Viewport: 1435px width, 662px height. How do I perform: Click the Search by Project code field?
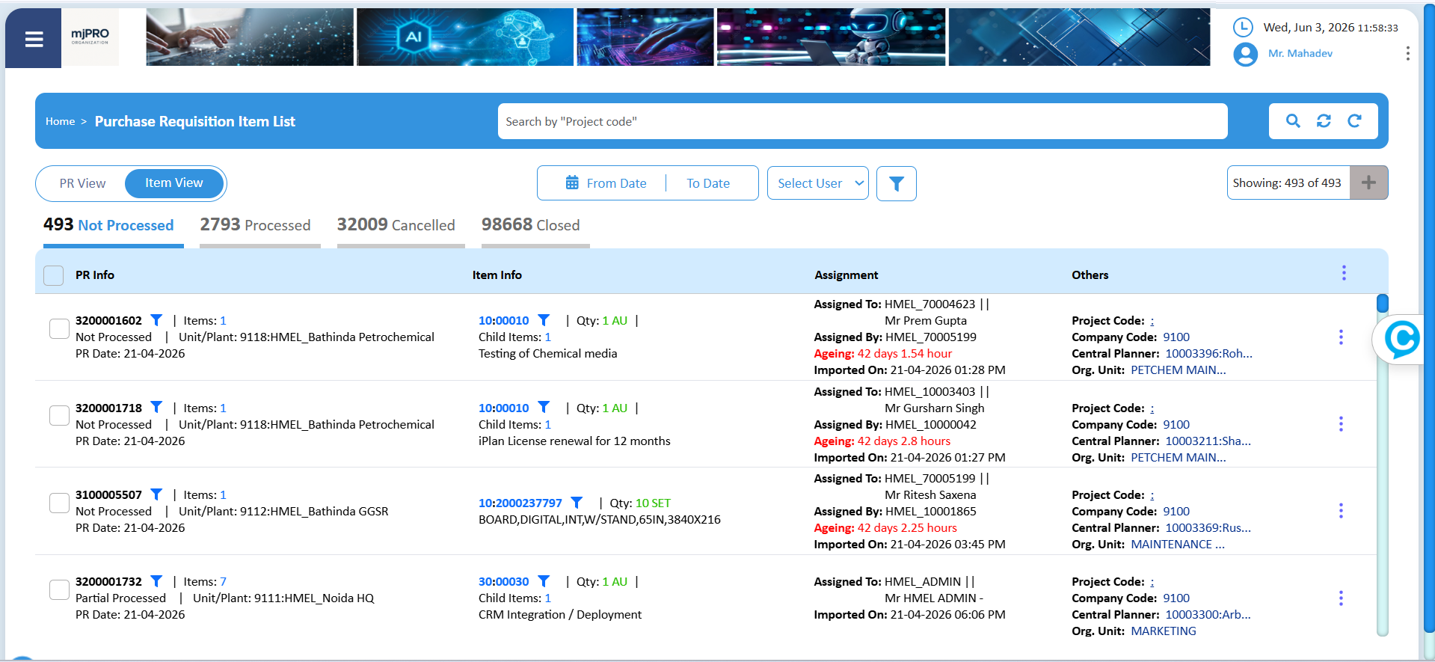click(x=862, y=121)
